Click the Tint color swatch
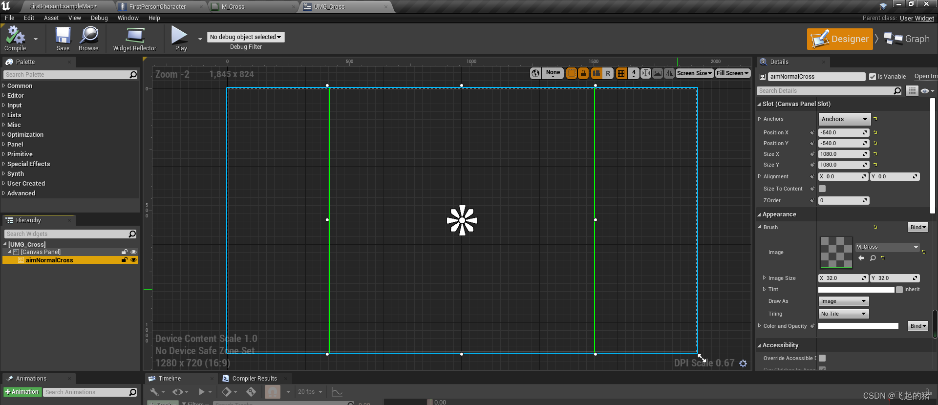938x405 pixels. 856,290
